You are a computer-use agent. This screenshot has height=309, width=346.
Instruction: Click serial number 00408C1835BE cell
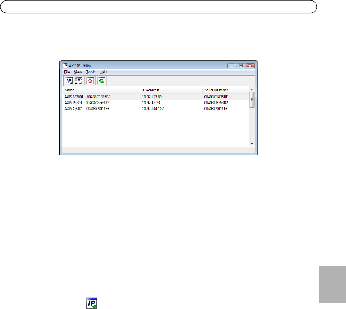[x=216, y=97]
